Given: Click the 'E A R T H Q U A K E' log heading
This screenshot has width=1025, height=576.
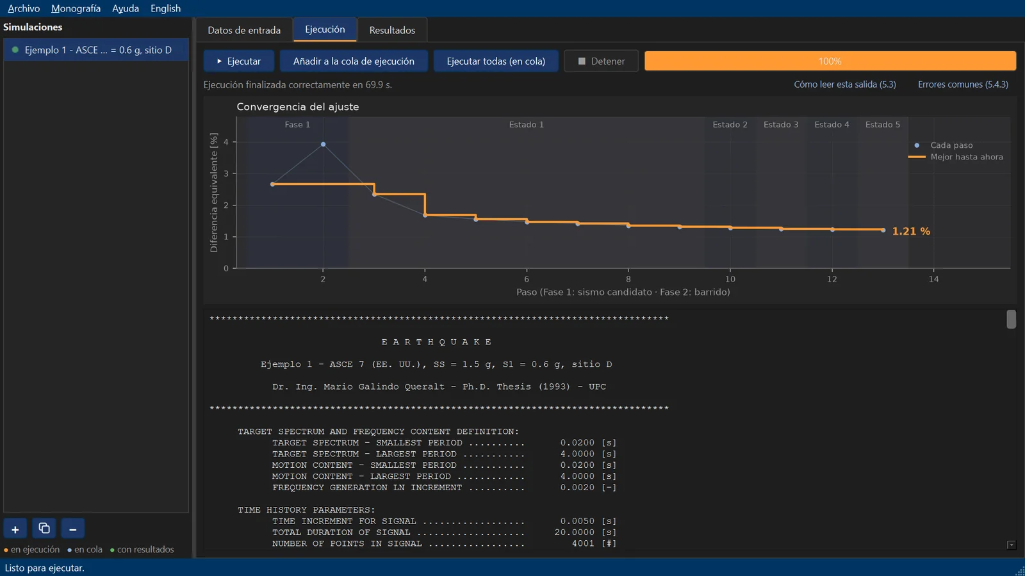Looking at the screenshot, I should click(437, 342).
